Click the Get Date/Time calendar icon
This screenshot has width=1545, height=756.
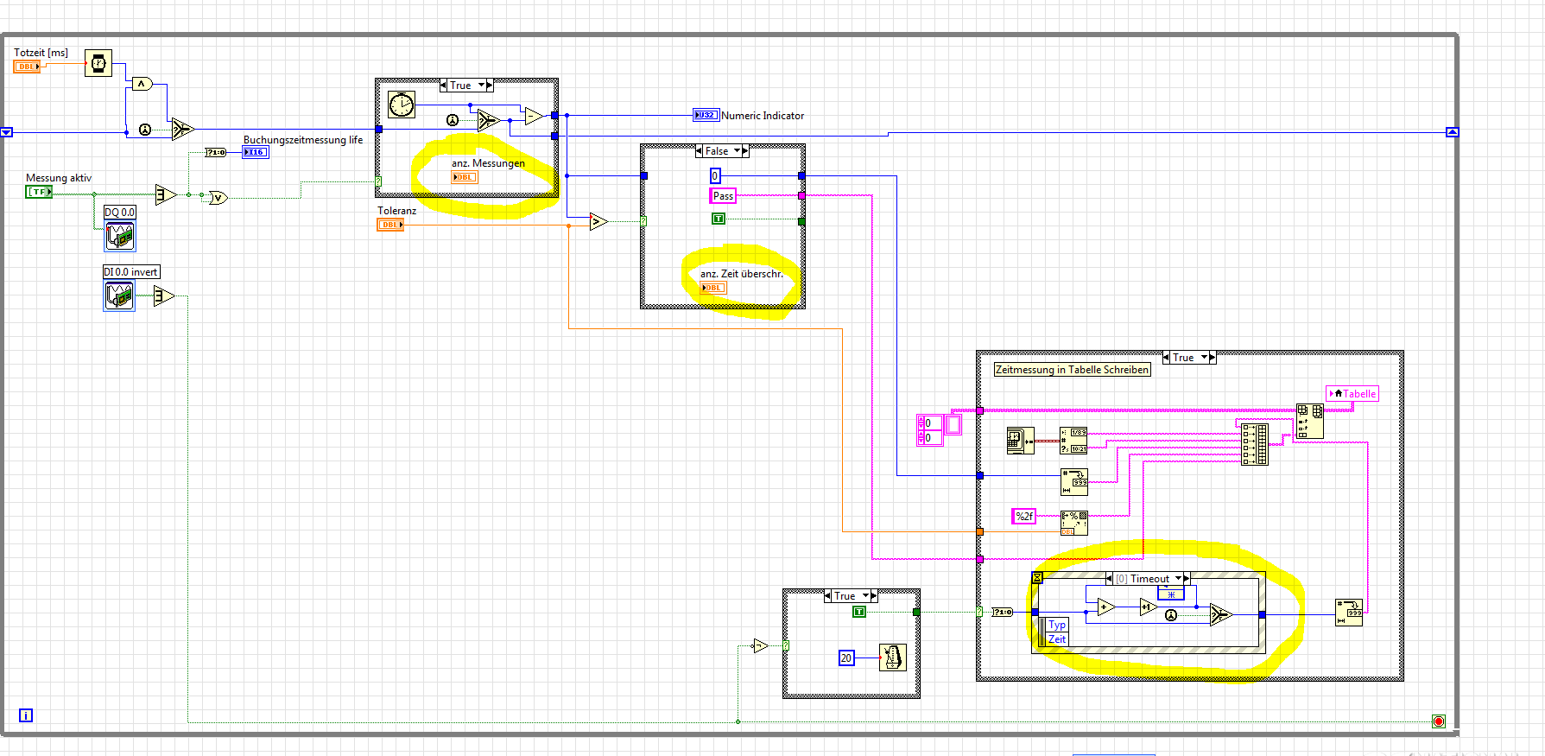pos(1020,441)
